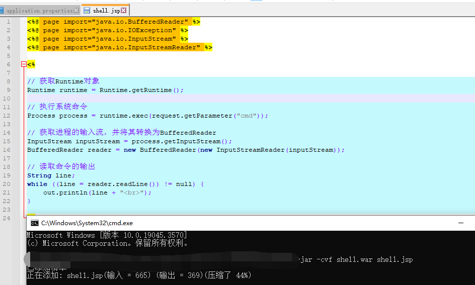Click the comment about converting to BufferedReader

(122, 133)
